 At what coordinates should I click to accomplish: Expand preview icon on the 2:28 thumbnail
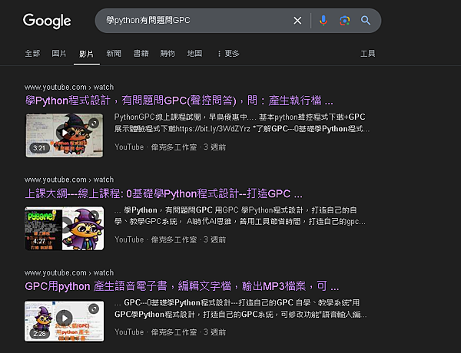tap(94, 308)
